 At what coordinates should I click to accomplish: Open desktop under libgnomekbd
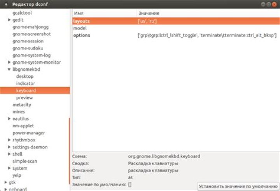pyautogui.click(x=25, y=76)
